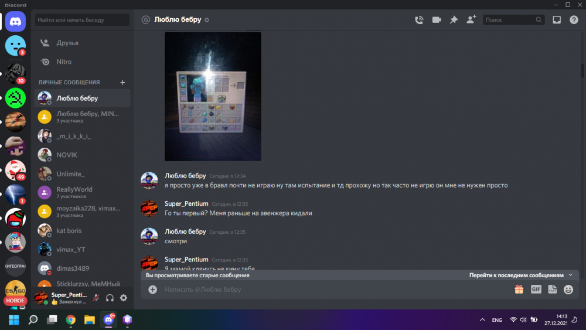Open user settings gear
The width and height of the screenshot is (586, 330).
point(123,298)
